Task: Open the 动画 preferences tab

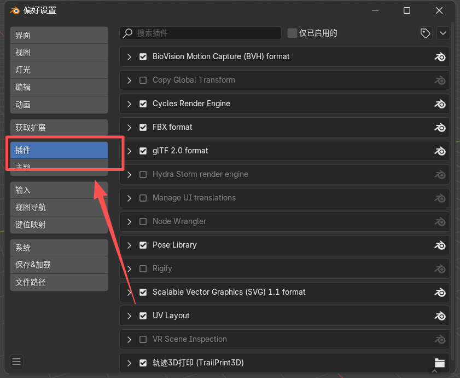Action: pyautogui.click(x=59, y=105)
